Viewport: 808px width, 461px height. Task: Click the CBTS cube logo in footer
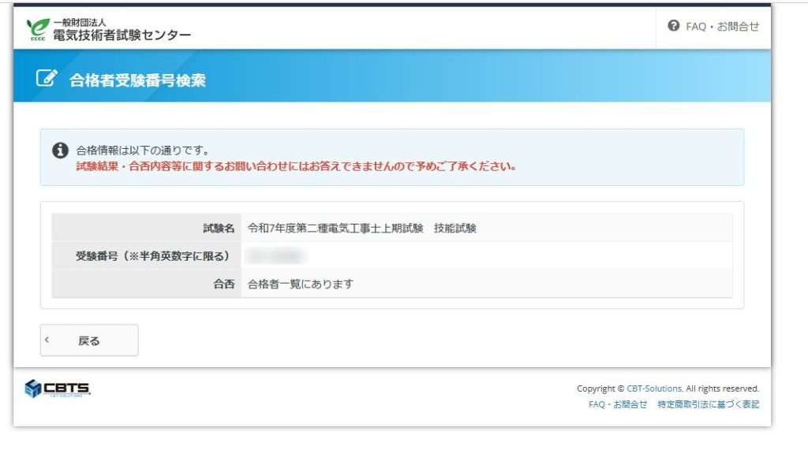coord(32,389)
